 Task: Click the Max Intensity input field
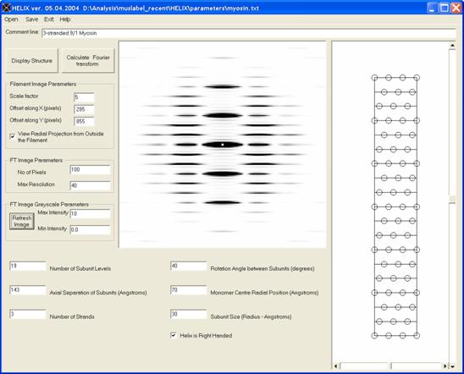coord(91,214)
